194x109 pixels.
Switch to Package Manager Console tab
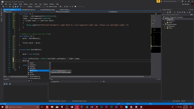79,101
